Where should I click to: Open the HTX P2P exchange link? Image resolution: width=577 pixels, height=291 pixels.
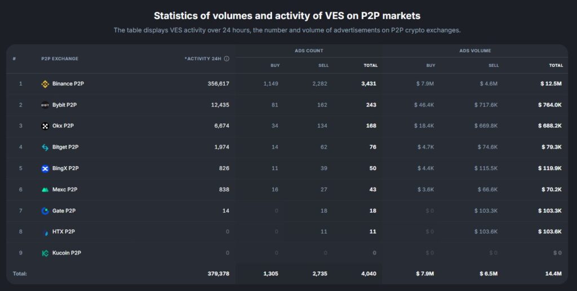(x=64, y=232)
